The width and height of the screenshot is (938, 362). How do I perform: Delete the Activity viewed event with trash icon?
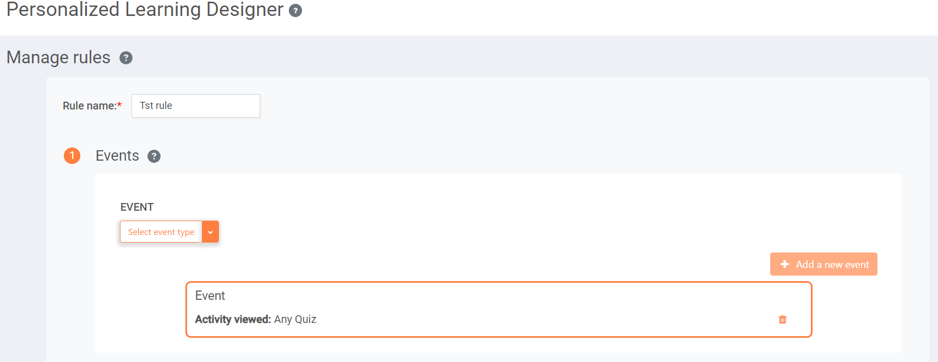point(782,320)
